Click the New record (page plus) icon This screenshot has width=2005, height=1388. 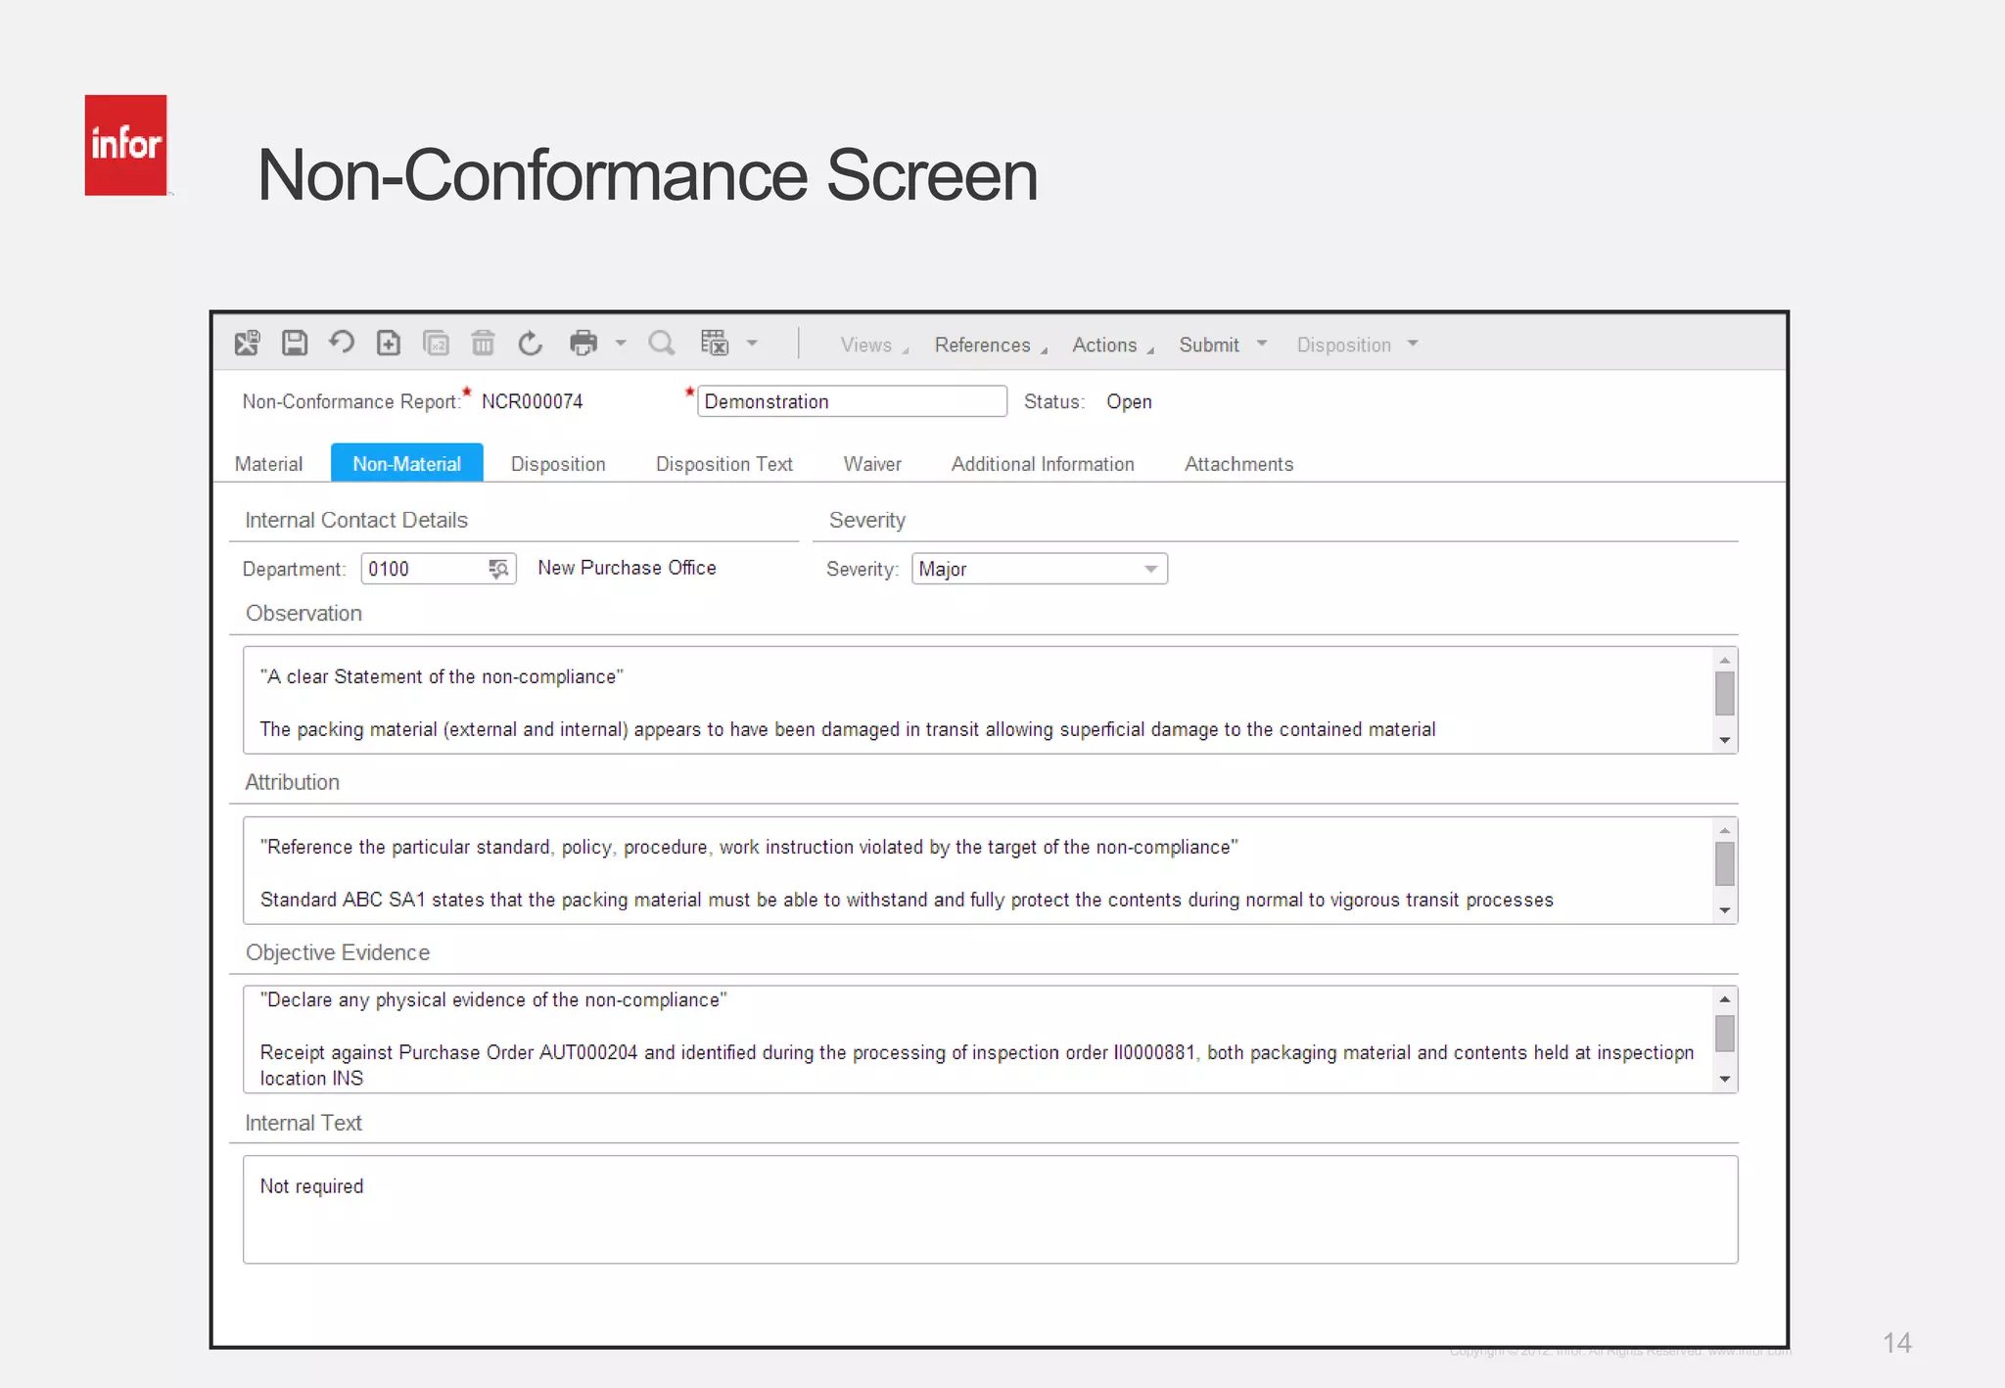[x=389, y=344]
